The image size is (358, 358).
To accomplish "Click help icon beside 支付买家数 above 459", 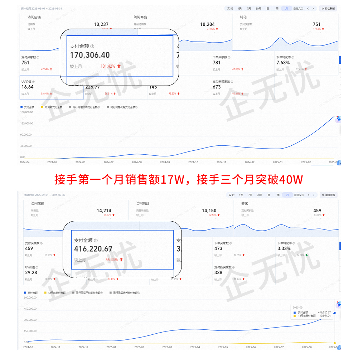I will point(42,243).
